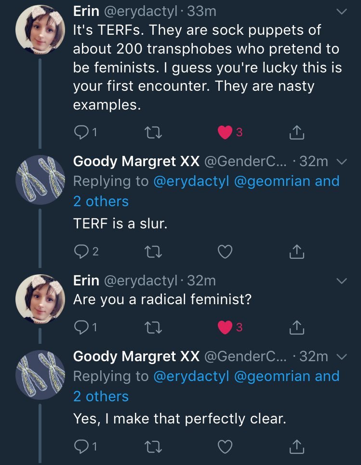Viewport: 361px width, 465px height.
Task: Expand options menu on "TERF is a slur" tweet
Action: [x=341, y=161]
